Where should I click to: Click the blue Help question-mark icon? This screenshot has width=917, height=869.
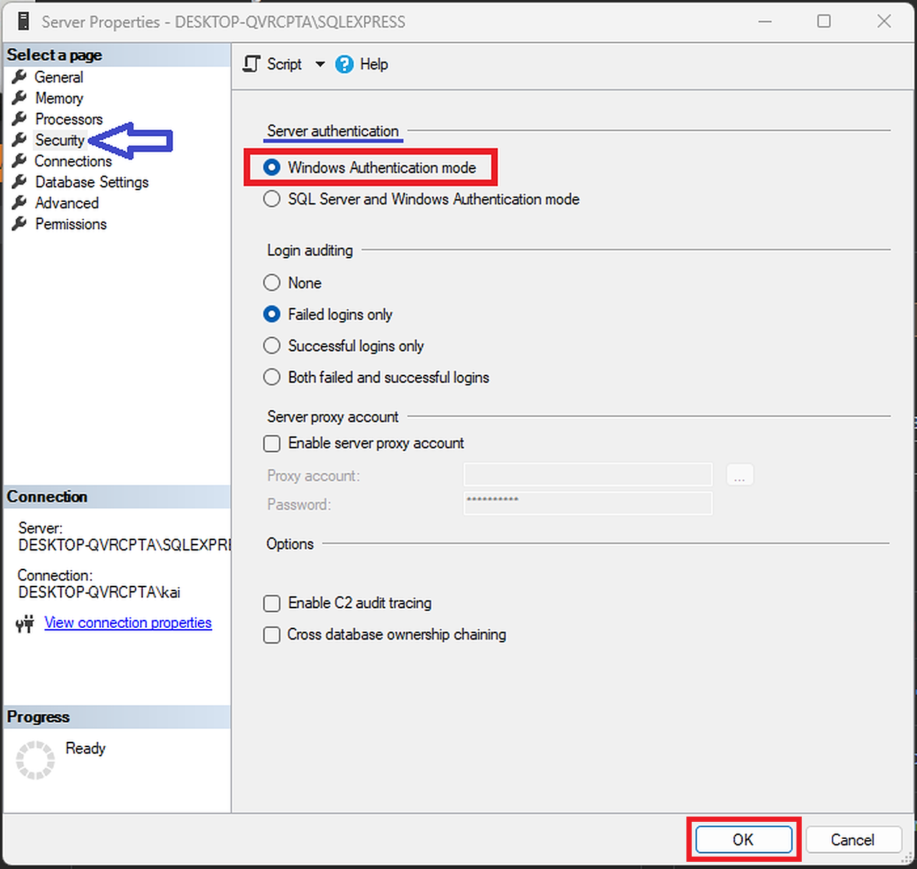pos(345,64)
